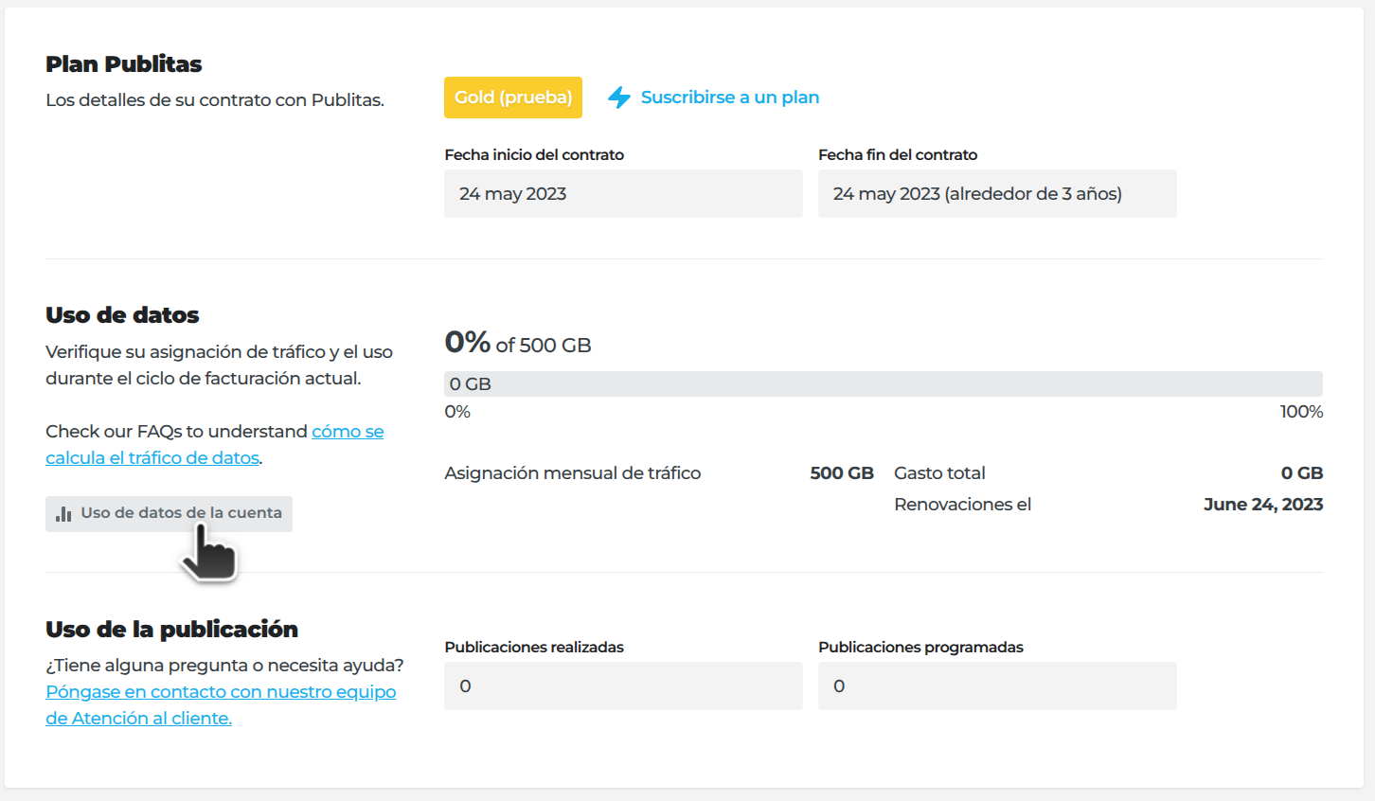The height and width of the screenshot is (801, 1375).
Task: Click the 0% of 500 GB usage summary
Action: pos(518,343)
